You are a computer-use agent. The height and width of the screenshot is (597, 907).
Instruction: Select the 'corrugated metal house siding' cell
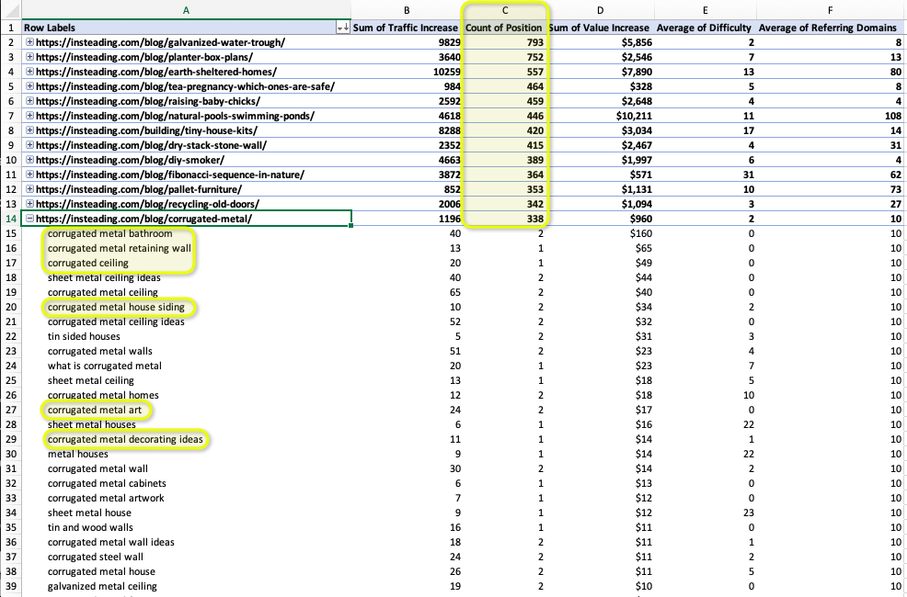pyautogui.click(x=186, y=307)
